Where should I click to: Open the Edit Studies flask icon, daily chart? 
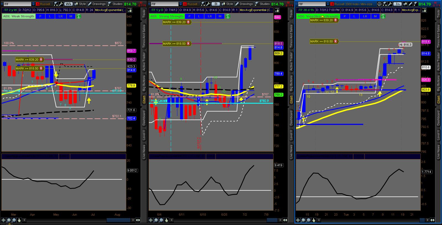tap(203, 4)
